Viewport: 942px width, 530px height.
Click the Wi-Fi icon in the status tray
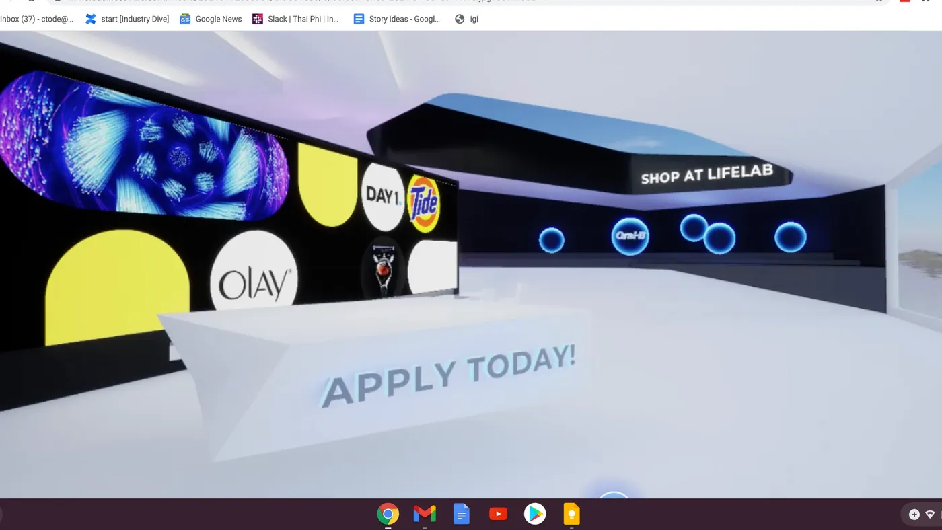tap(930, 515)
